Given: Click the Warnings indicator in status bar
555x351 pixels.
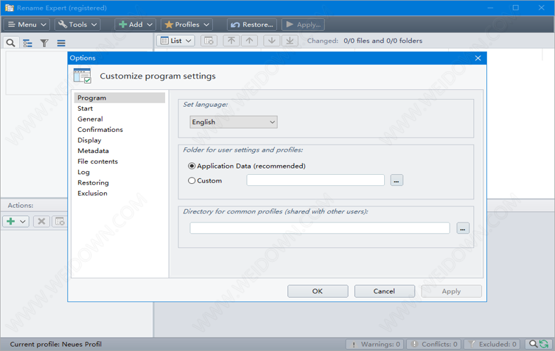Looking at the screenshot, I should (x=376, y=344).
